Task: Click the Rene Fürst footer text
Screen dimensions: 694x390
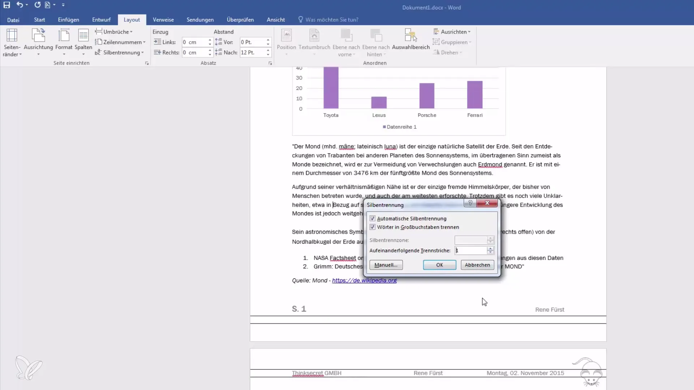Action: (x=549, y=310)
